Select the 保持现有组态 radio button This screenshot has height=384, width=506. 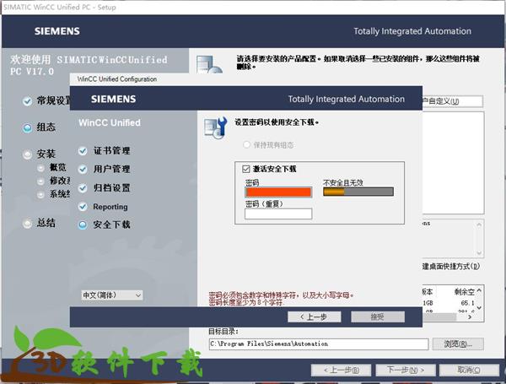click(x=246, y=144)
